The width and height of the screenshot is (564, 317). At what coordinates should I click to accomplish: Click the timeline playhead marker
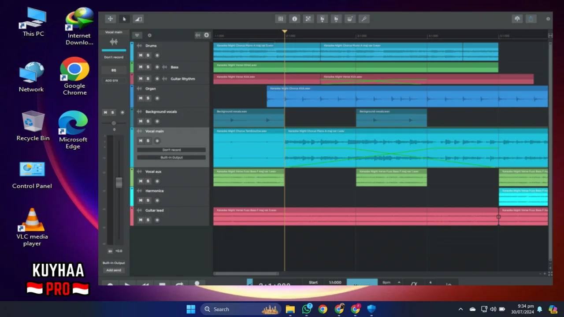click(x=285, y=32)
